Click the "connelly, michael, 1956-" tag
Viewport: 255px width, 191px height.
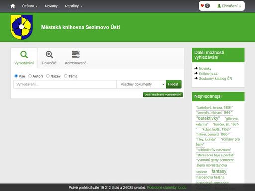click(x=214, y=113)
